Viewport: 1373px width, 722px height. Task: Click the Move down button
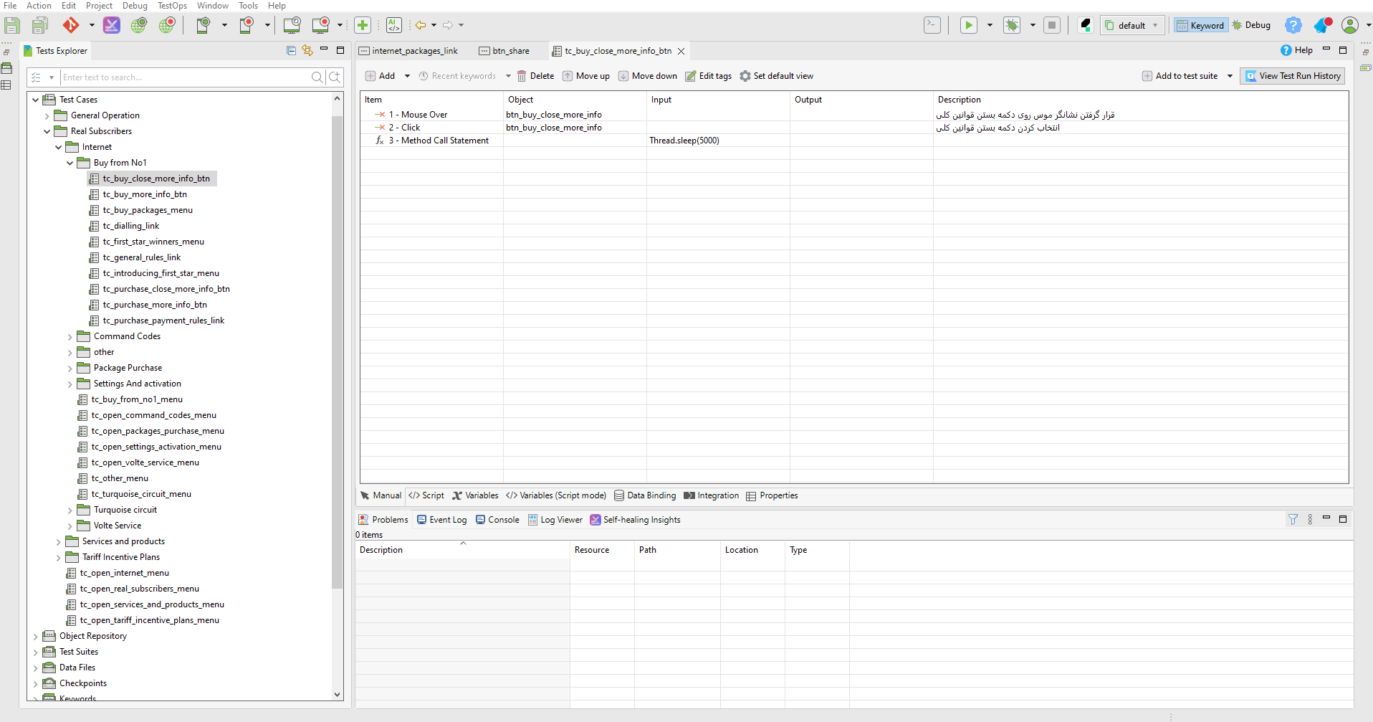[647, 76]
